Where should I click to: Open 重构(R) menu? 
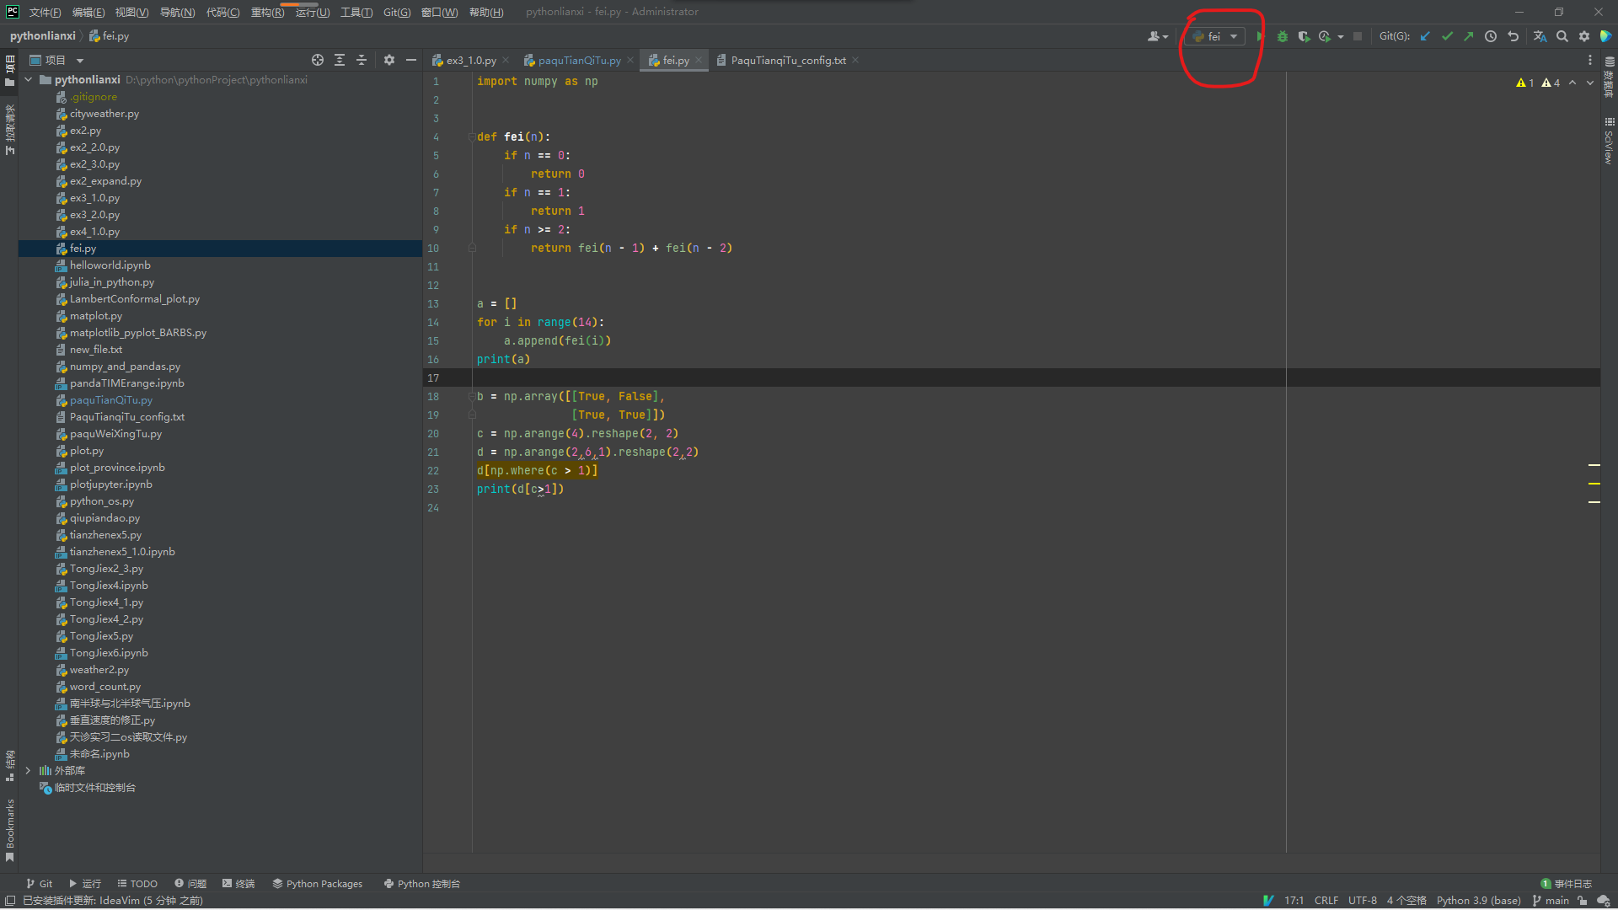click(267, 12)
